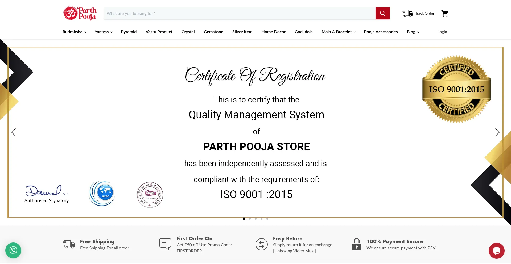
Task: Select the second carousel dot
Action: click(x=250, y=219)
